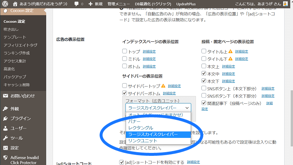Click the plus icon for 新規
The width and height of the screenshot is (293, 165).
(x=90, y=4)
